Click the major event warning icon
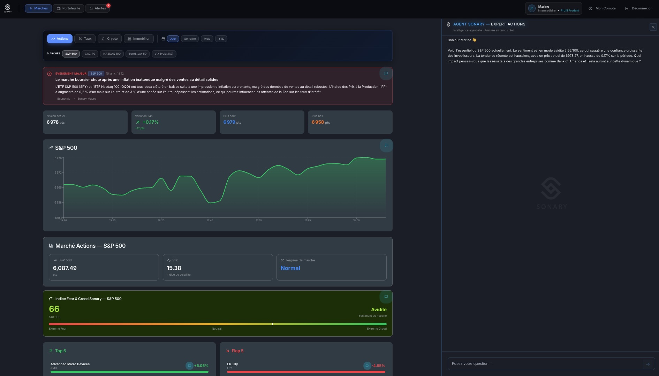The image size is (659, 376). [x=49, y=74]
